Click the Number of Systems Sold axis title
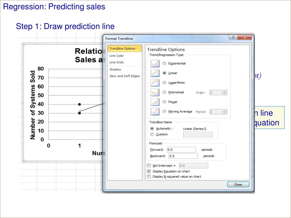 (x=32, y=105)
